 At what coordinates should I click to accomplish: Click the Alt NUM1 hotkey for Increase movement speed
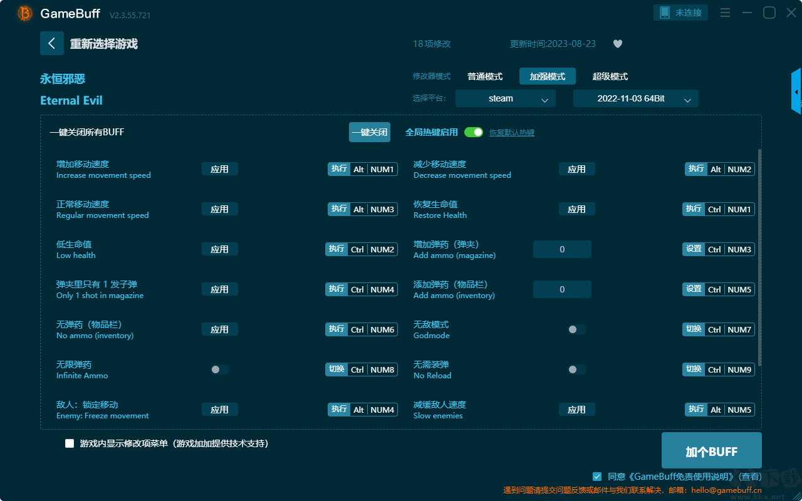click(x=363, y=169)
